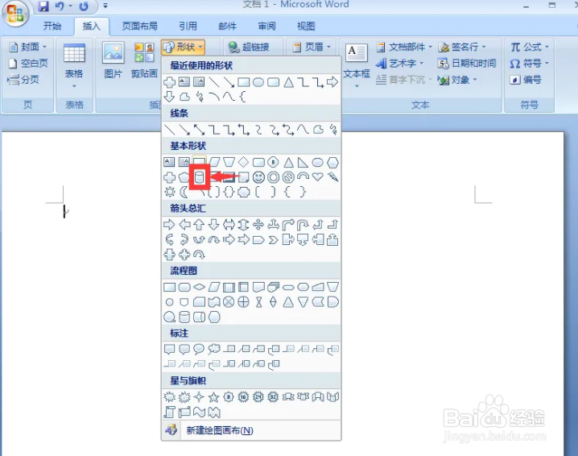Screen dimensions: 578x456
Task: Open the 文本框 text box dropdown
Action: tap(357, 66)
